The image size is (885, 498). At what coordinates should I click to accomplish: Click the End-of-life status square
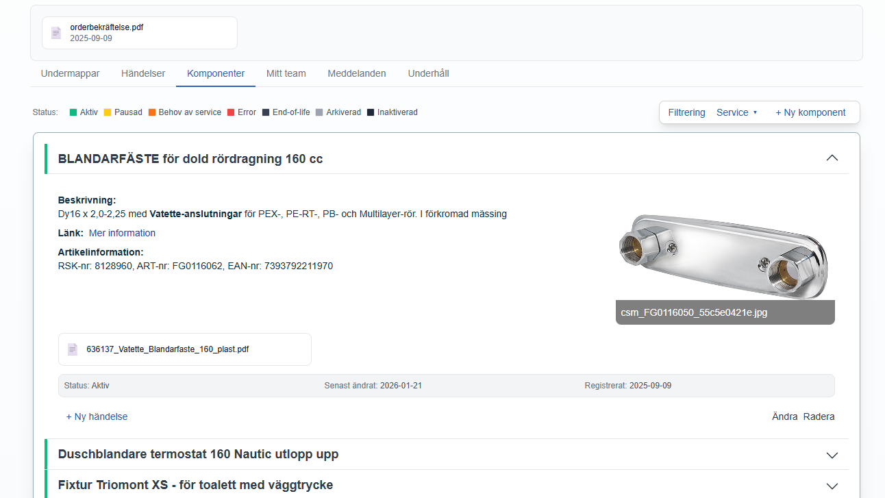click(266, 112)
